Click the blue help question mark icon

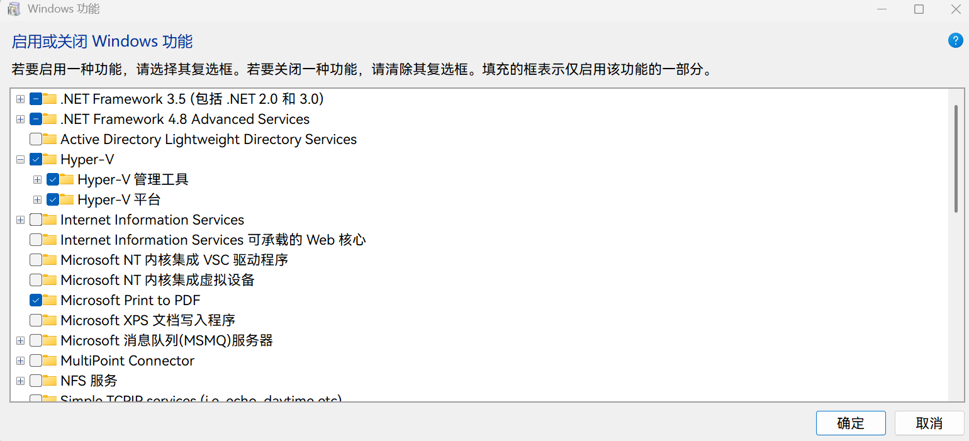(x=955, y=41)
